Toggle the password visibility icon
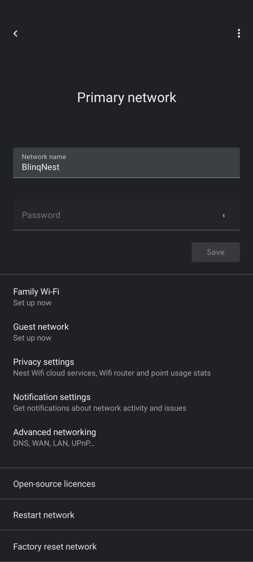This screenshot has height=562, width=253. click(x=224, y=215)
